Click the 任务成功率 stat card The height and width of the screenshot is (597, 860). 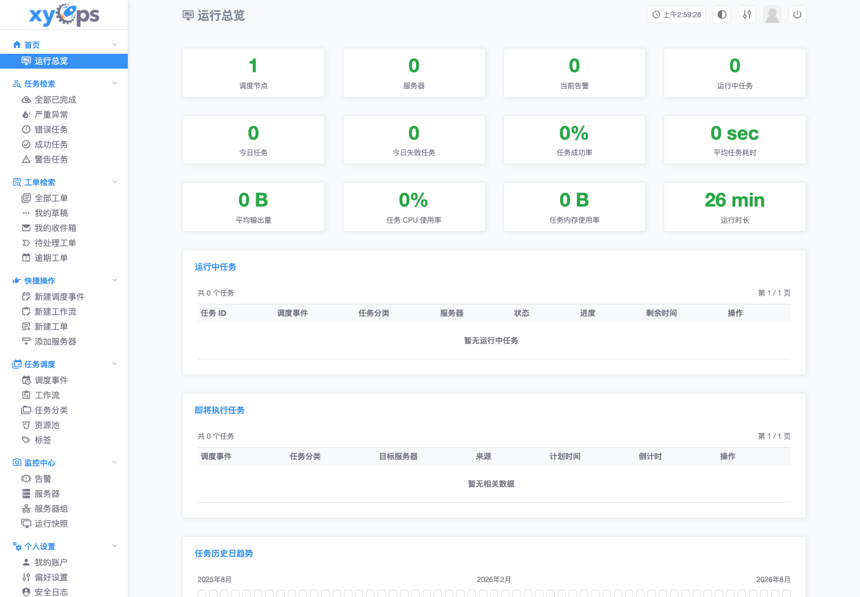(x=575, y=140)
